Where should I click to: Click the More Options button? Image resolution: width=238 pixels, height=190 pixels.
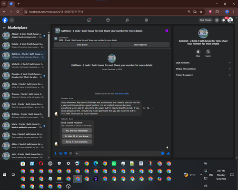click(140, 45)
